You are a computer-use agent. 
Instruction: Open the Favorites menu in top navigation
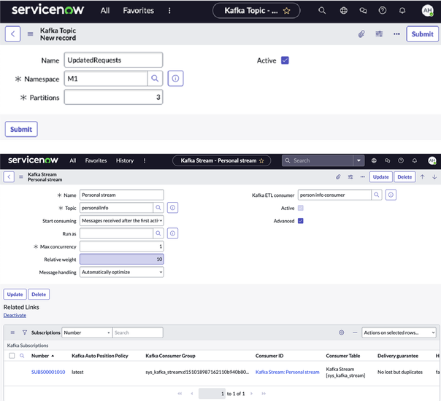(x=137, y=11)
